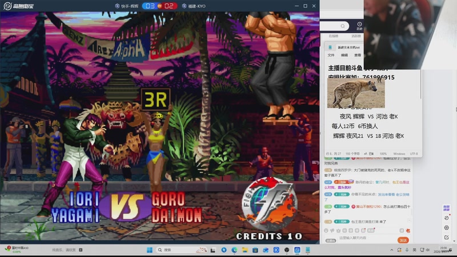457x257 pixels.
Task: Open the settings gear icon in right sidebar
Action: click(x=446, y=227)
